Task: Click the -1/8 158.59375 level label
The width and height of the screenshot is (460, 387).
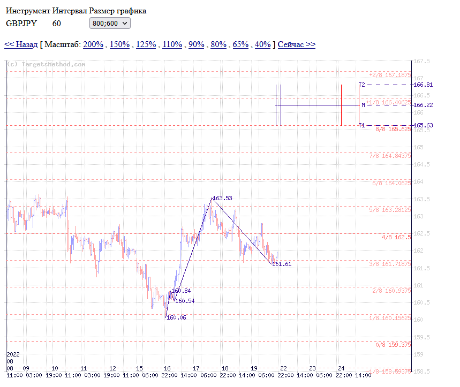Action: tap(389, 371)
